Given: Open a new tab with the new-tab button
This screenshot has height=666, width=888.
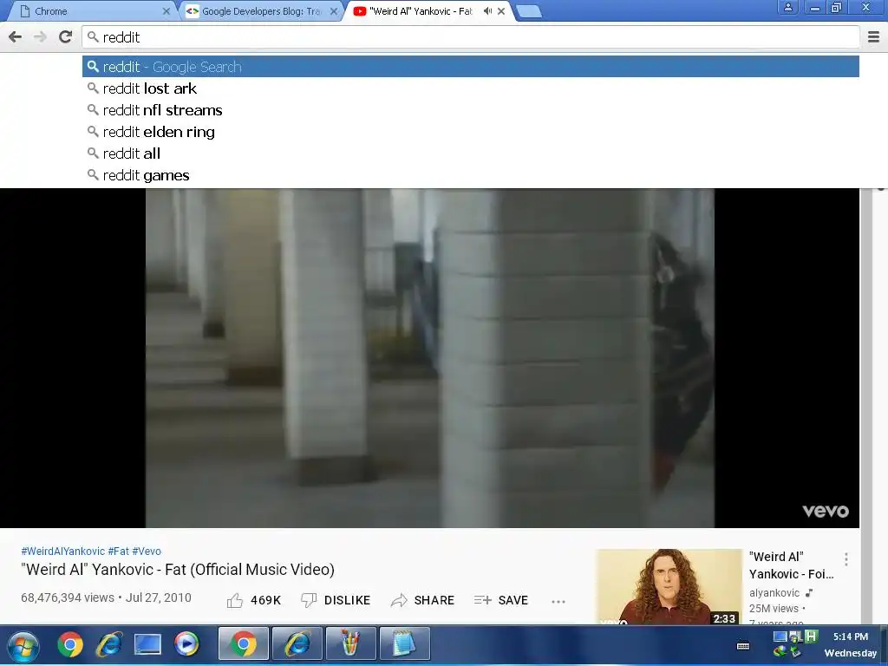Looking at the screenshot, I should click(x=530, y=11).
